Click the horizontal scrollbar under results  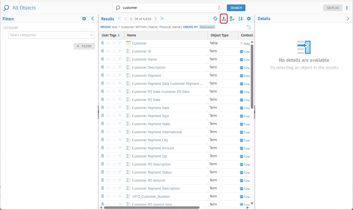152,207
